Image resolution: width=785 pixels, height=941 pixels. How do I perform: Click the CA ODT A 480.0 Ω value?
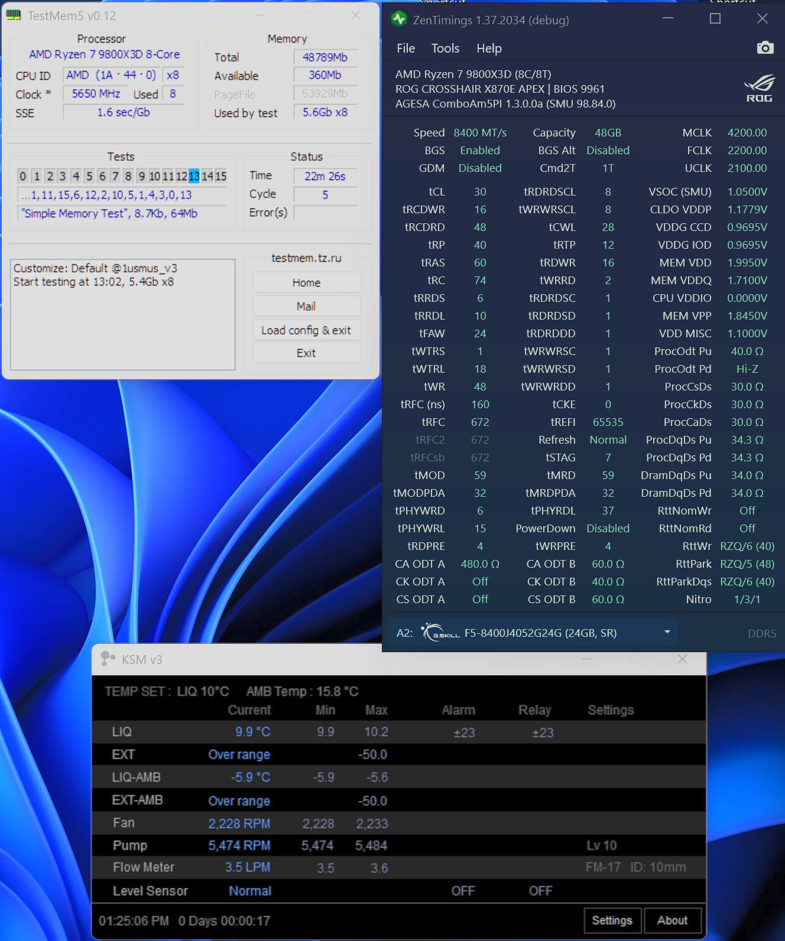tap(480, 564)
